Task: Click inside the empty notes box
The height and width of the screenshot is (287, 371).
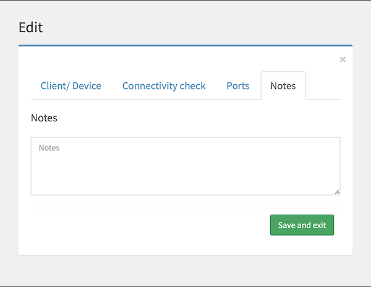Action: 185,166
